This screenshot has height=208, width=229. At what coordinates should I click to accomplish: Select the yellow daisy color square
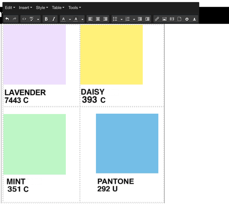click(x=112, y=55)
